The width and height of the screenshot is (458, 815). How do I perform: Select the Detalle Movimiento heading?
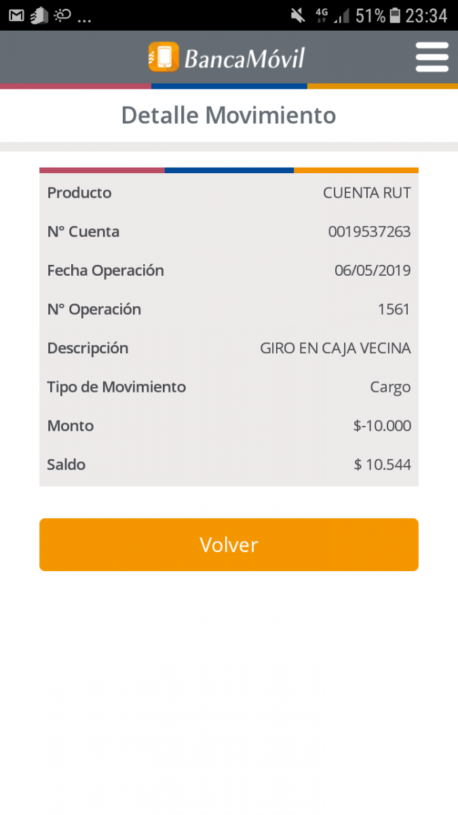[229, 115]
